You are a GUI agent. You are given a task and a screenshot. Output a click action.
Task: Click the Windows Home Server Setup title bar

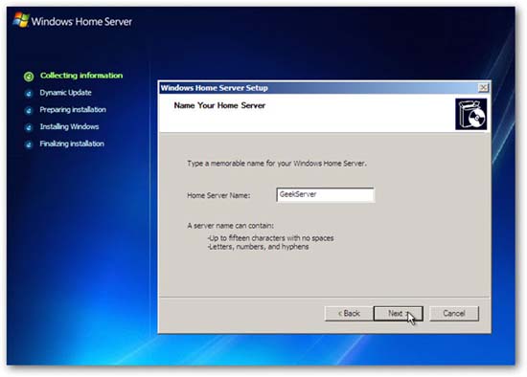pos(317,88)
